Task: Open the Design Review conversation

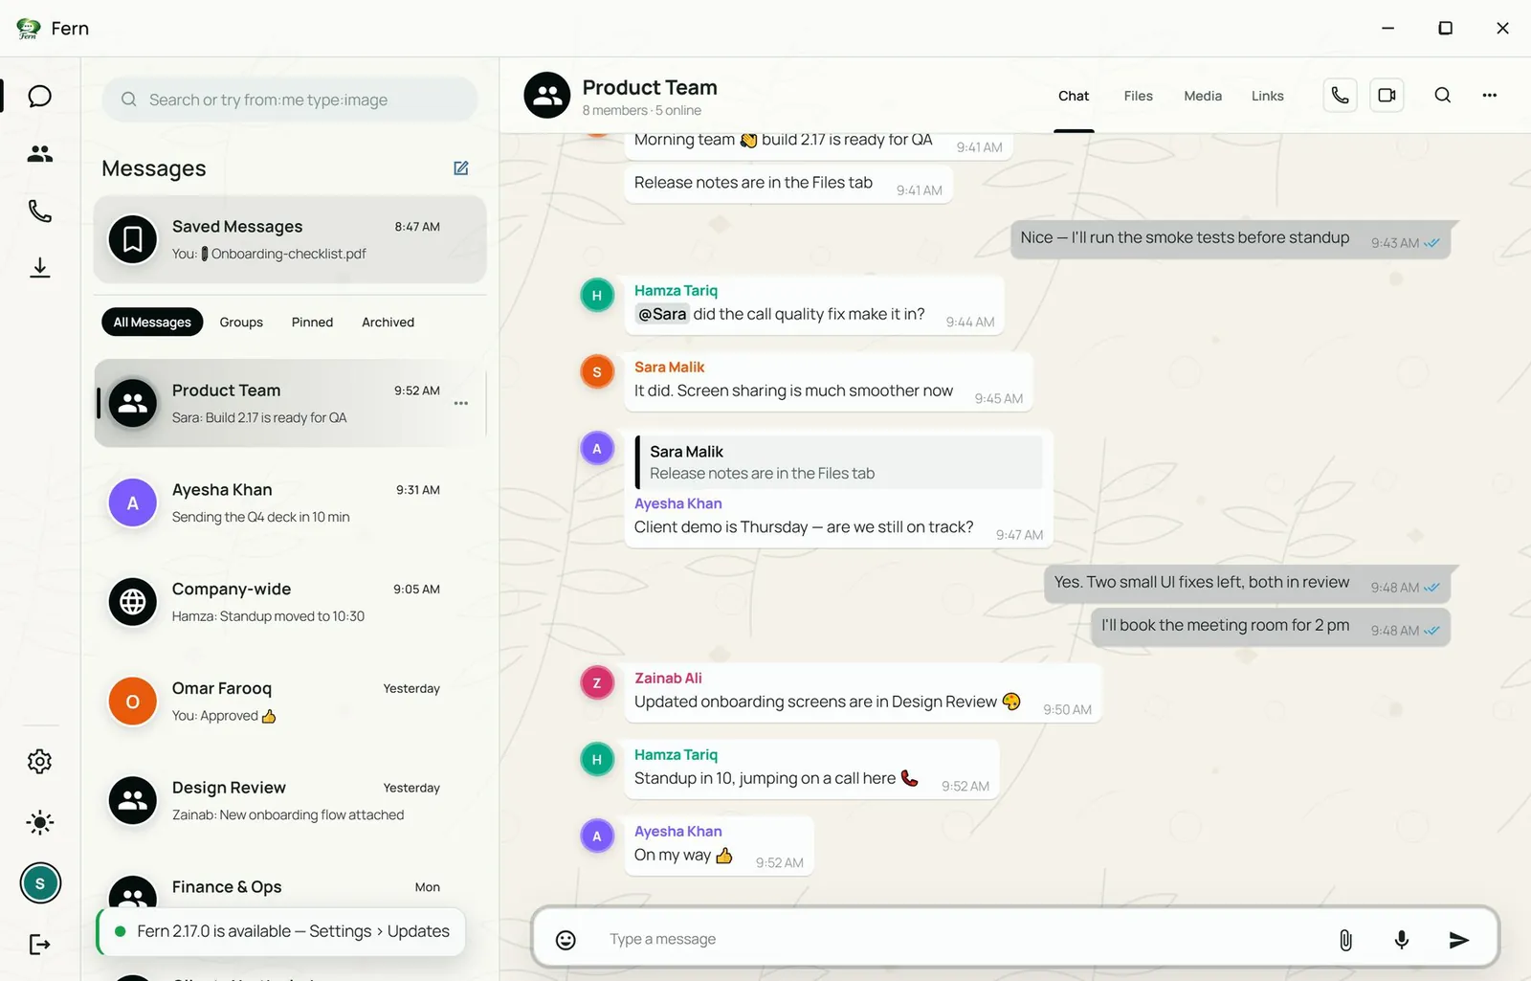Action: coord(290,801)
